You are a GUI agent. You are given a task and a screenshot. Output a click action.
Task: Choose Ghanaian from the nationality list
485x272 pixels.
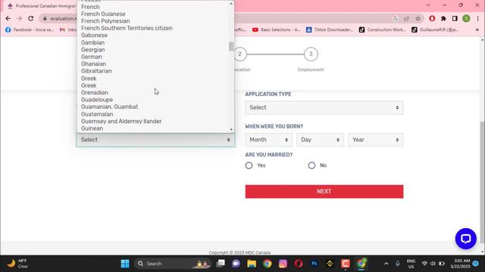(93, 63)
